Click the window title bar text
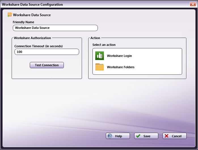 tap(32, 5)
